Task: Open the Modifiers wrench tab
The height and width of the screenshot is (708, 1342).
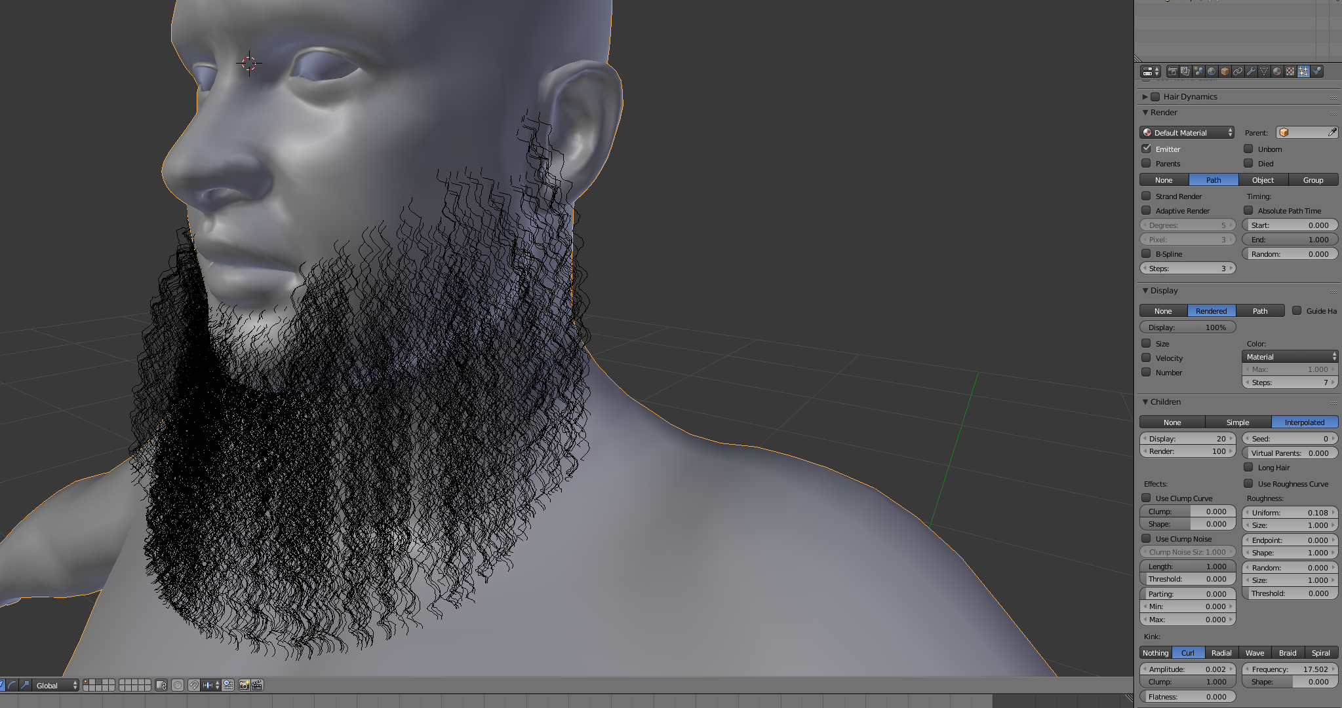Action: click(x=1251, y=71)
